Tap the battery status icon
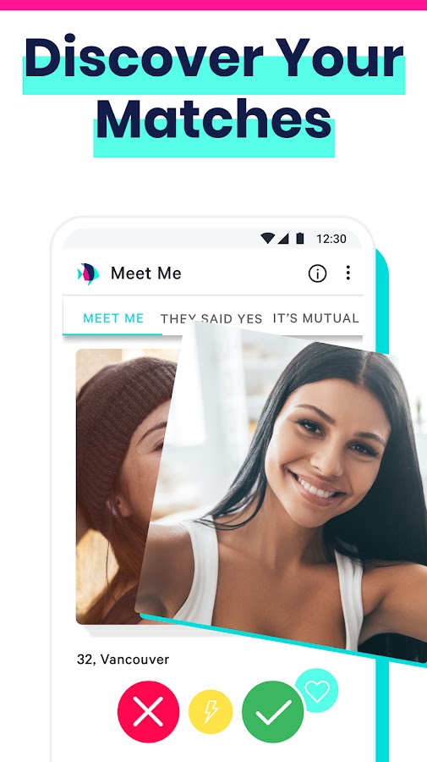The width and height of the screenshot is (427, 762). coord(300,238)
